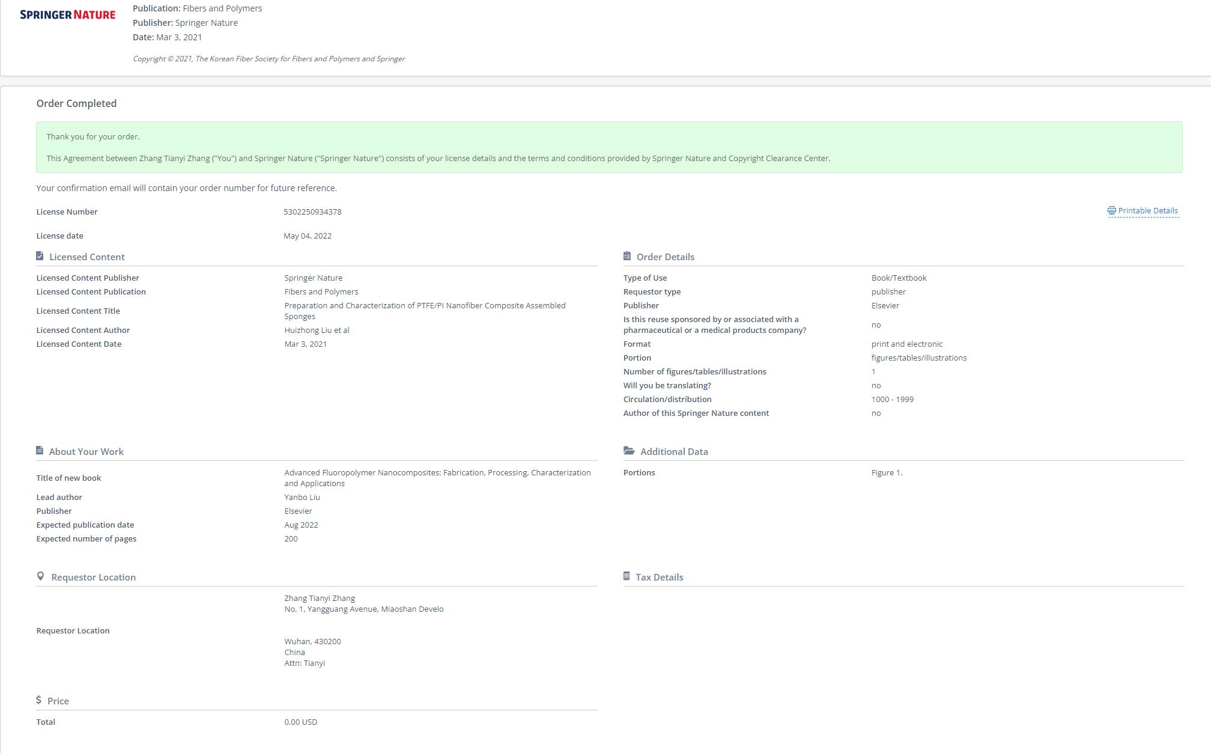The image size is (1211, 753).
Task: Click the Figure 1. portions value
Action: coord(887,472)
